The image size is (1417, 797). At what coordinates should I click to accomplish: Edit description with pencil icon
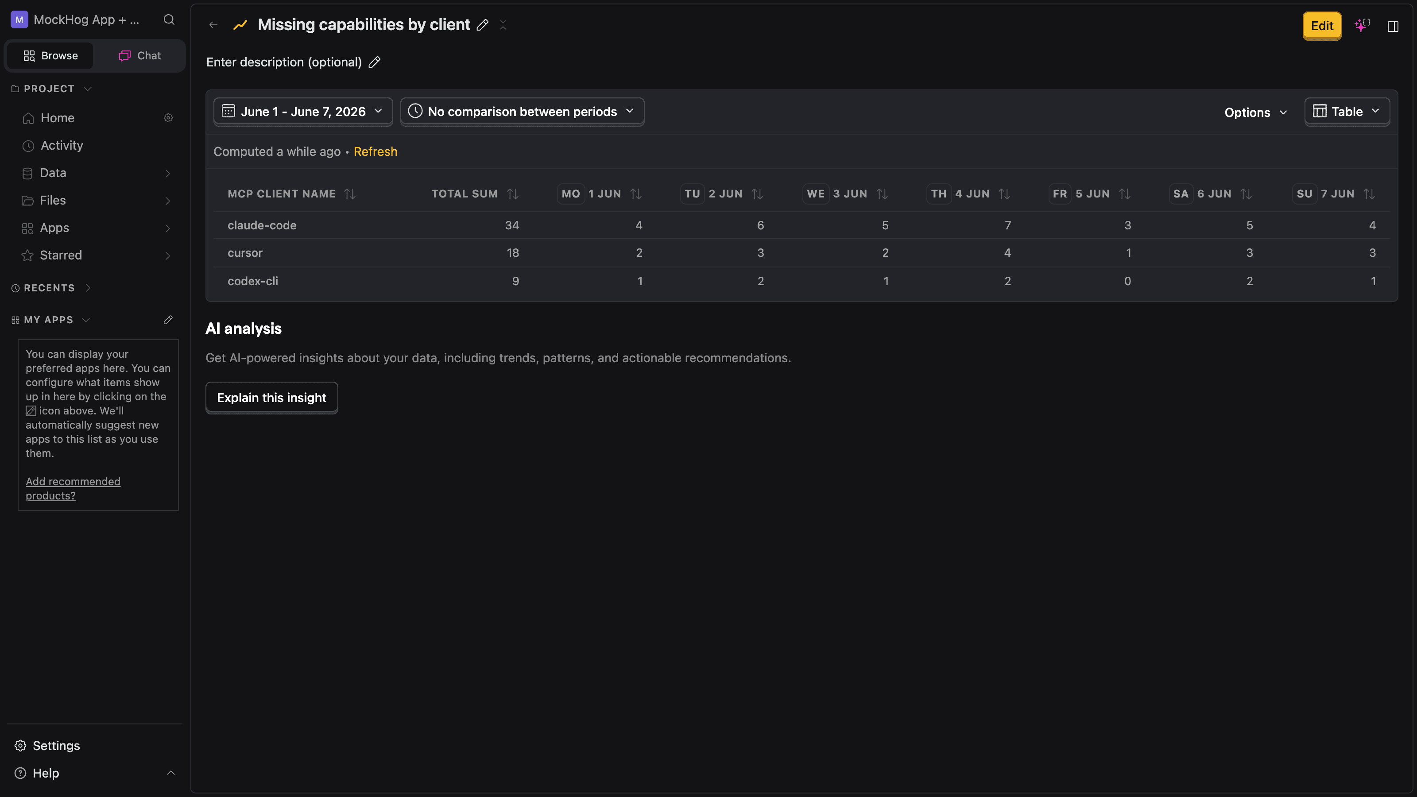tap(375, 62)
